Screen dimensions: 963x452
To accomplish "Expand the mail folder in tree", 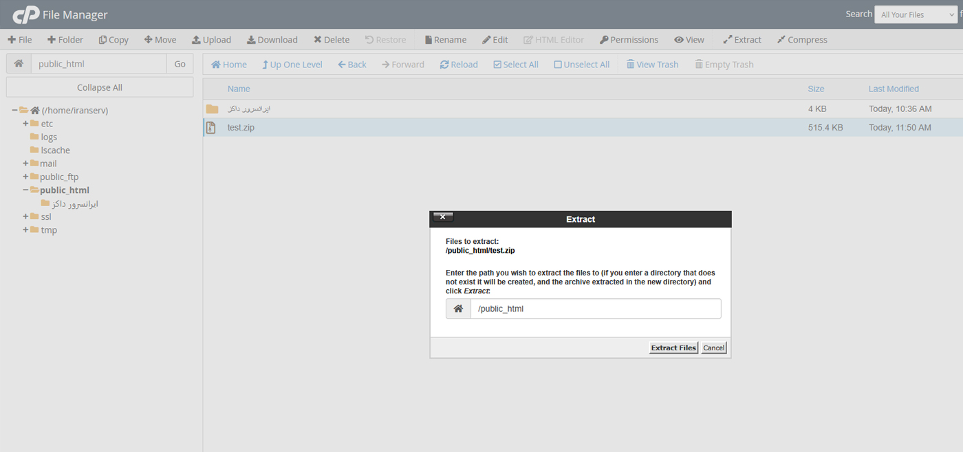I will [25, 163].
